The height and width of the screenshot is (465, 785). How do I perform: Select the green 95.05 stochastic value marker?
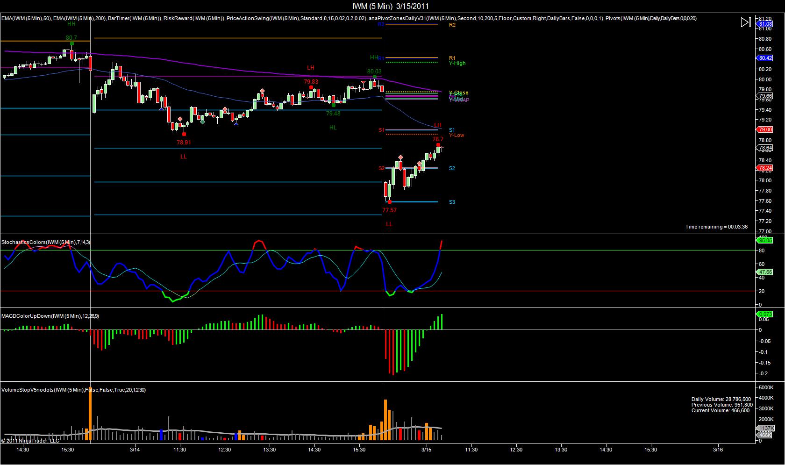click(x=764, y=240)
